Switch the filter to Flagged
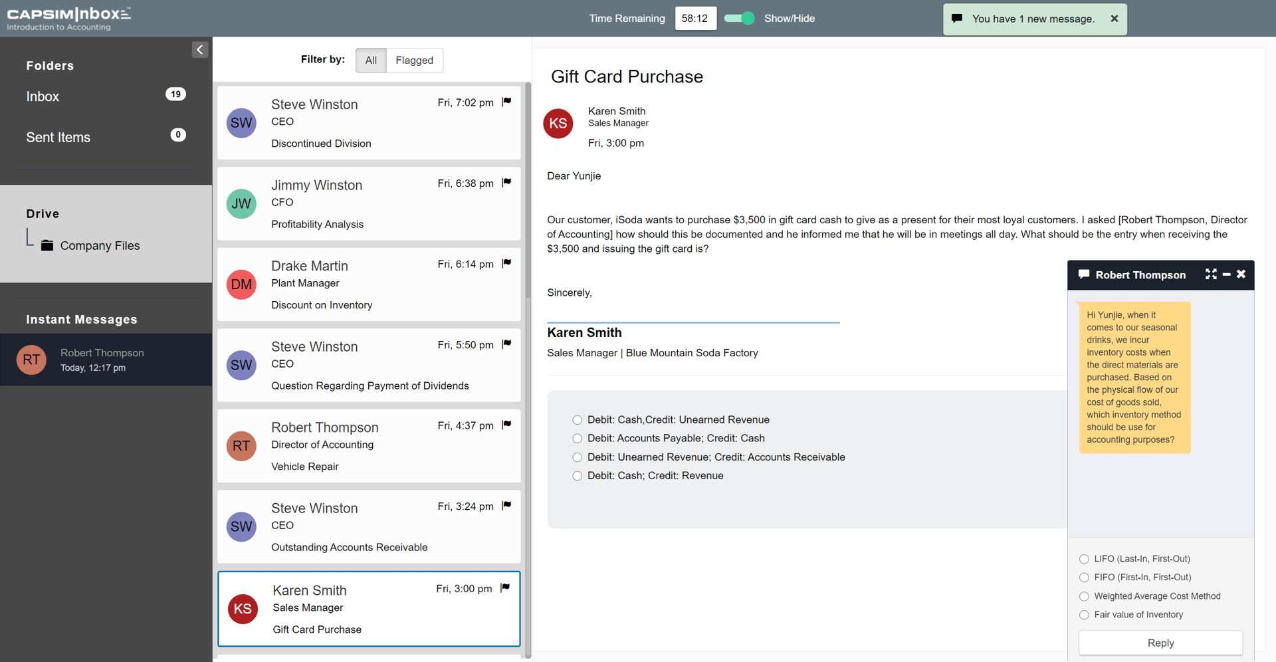The image size is (1276, 662). coord(414,60)
